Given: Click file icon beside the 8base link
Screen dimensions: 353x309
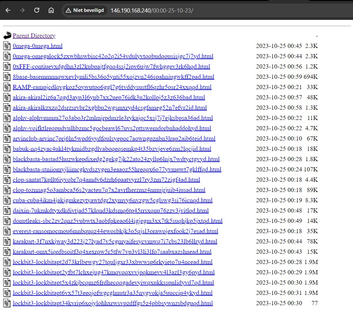Looking at the screenshot, I should [x=7, y=77].
